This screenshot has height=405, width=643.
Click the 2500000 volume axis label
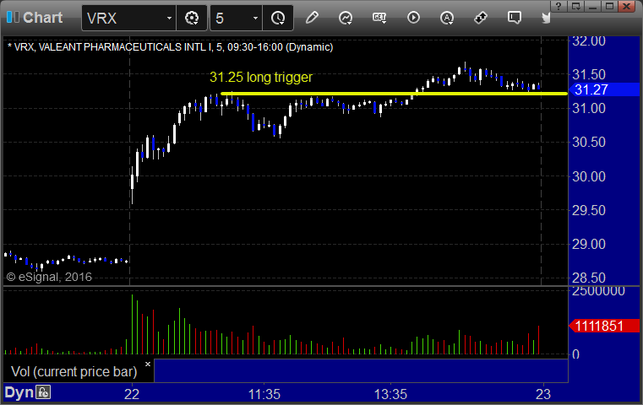point(598,291)
